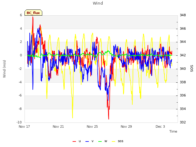The width and height of the screenshot is (196, 147).
Task: Toggle the green w series legend entry
Action: click(103, 141)
